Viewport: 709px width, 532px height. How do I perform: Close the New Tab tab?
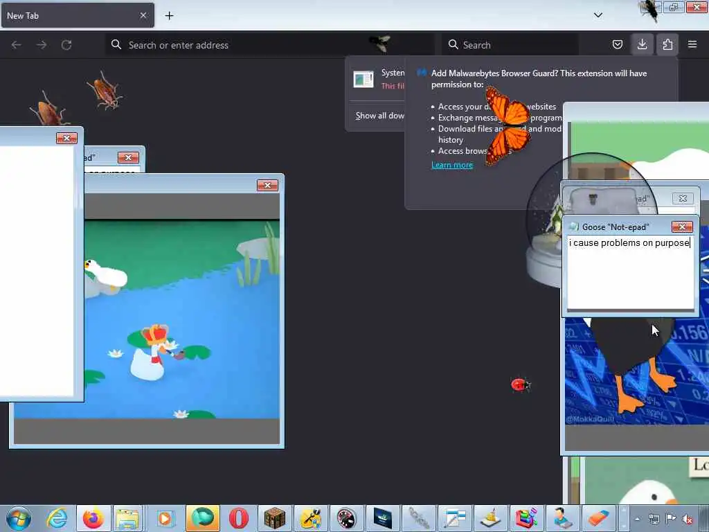pyautogui.click(x=143, y=15)
